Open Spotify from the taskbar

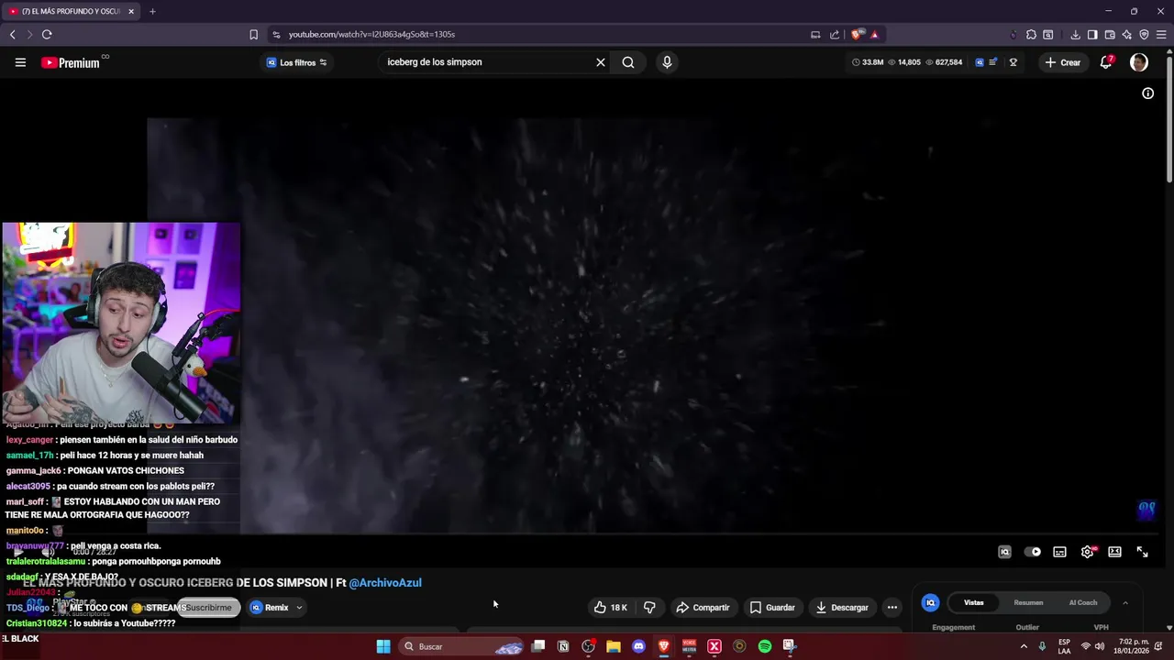click(765, 646)
